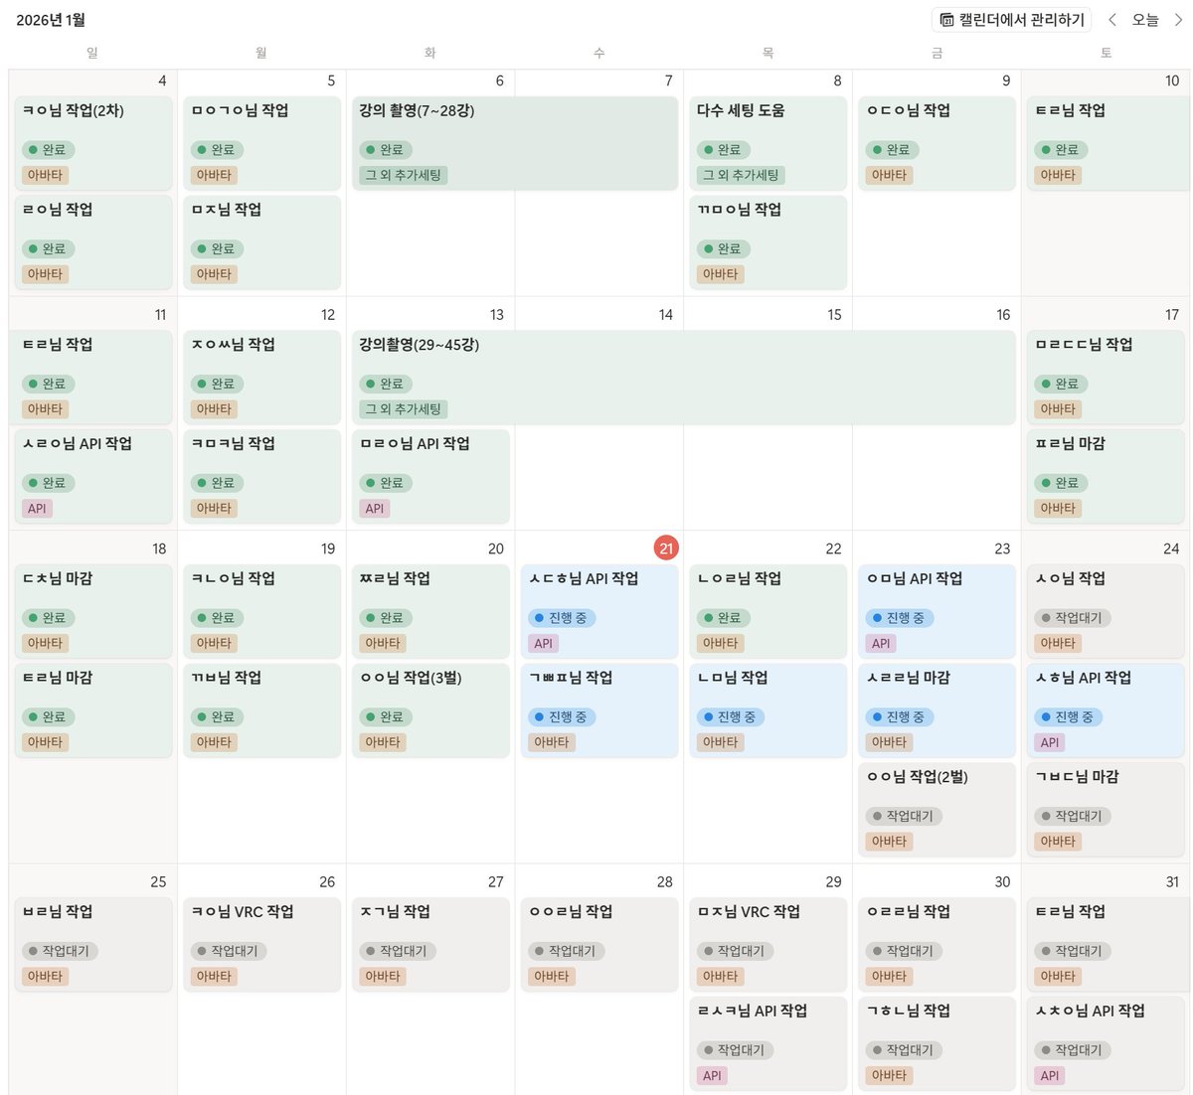The width and height of the screenshot is (1193, 1095).
Task: Open the ㅉㄹ님 작업 card
Action: tap(430, 611)
